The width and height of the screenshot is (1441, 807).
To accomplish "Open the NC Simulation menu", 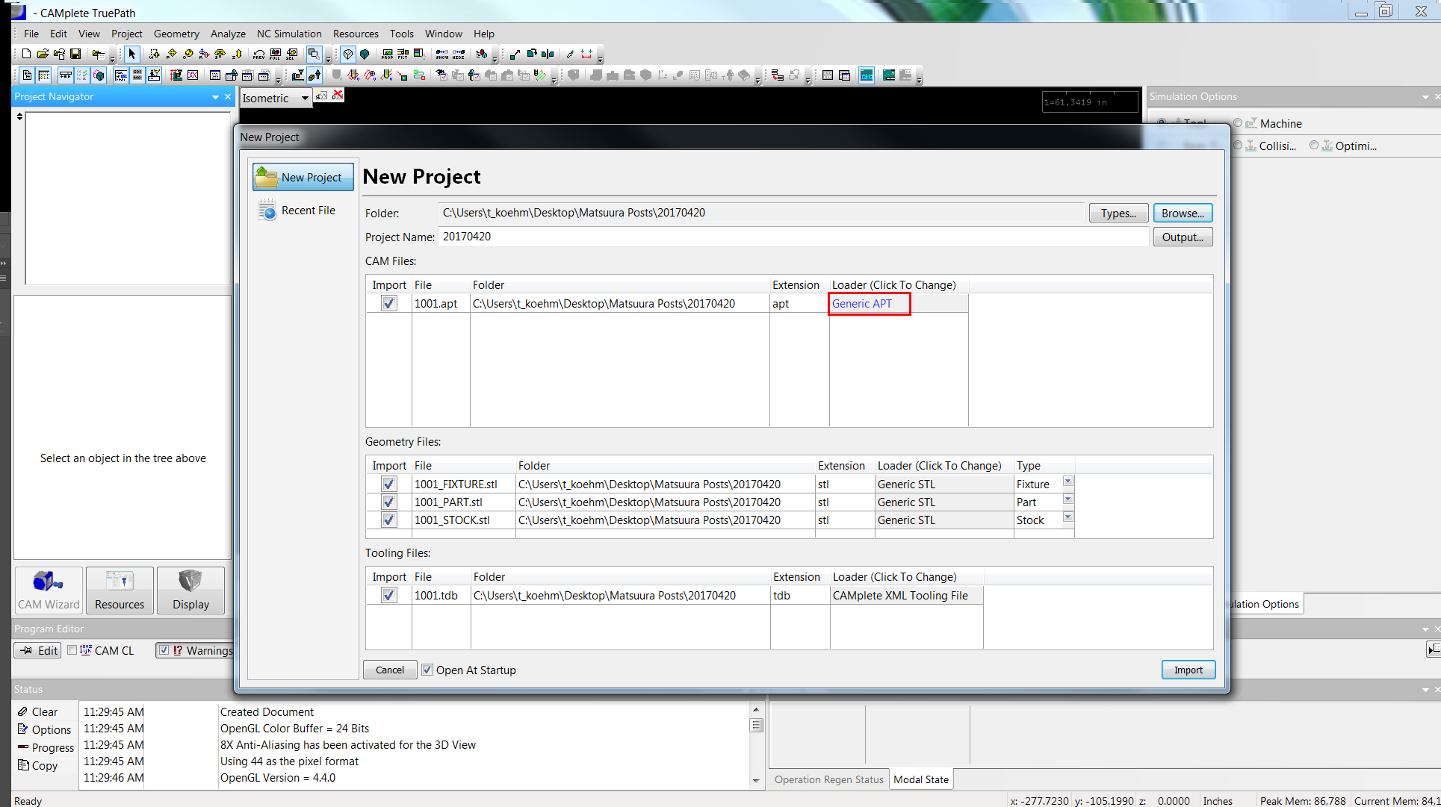I will pos(289,34).
